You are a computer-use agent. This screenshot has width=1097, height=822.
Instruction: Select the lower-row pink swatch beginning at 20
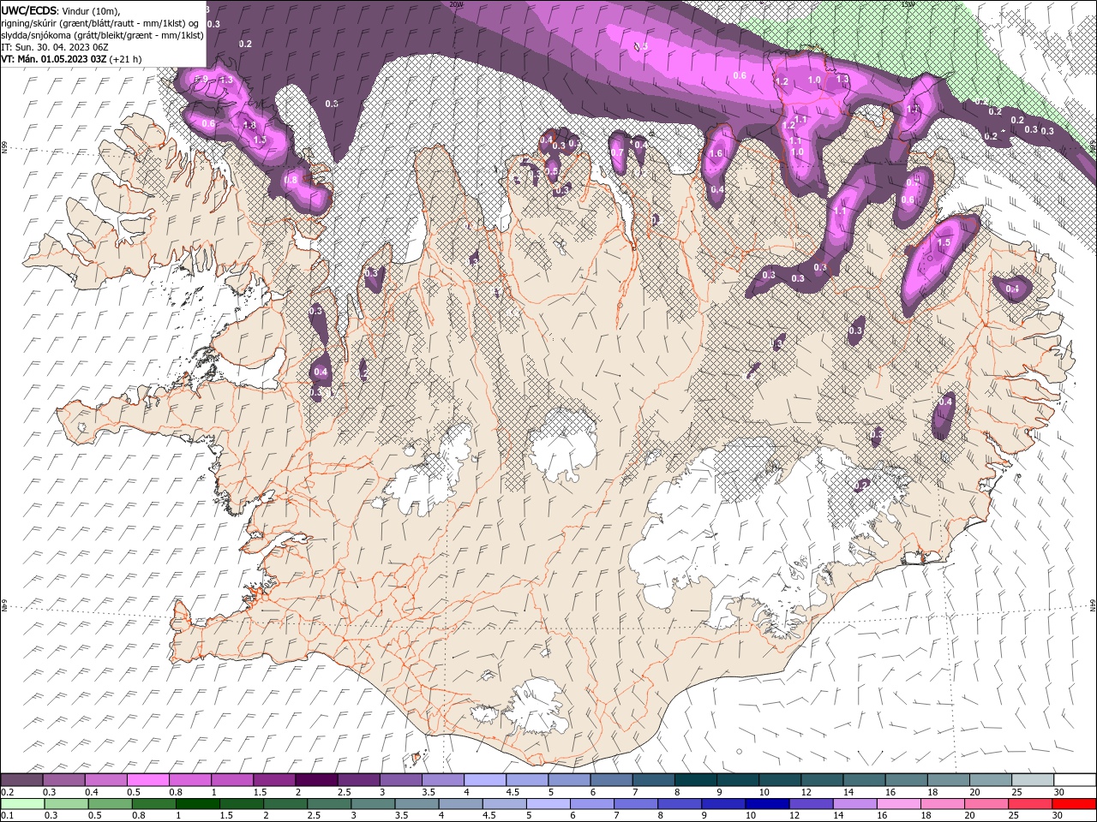986,804
